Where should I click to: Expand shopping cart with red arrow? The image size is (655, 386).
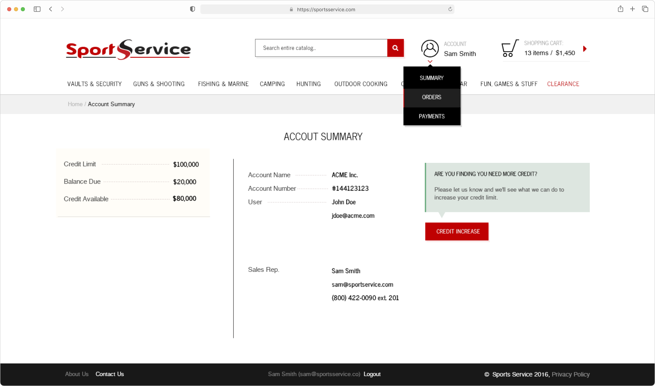[x=585, y=49]
